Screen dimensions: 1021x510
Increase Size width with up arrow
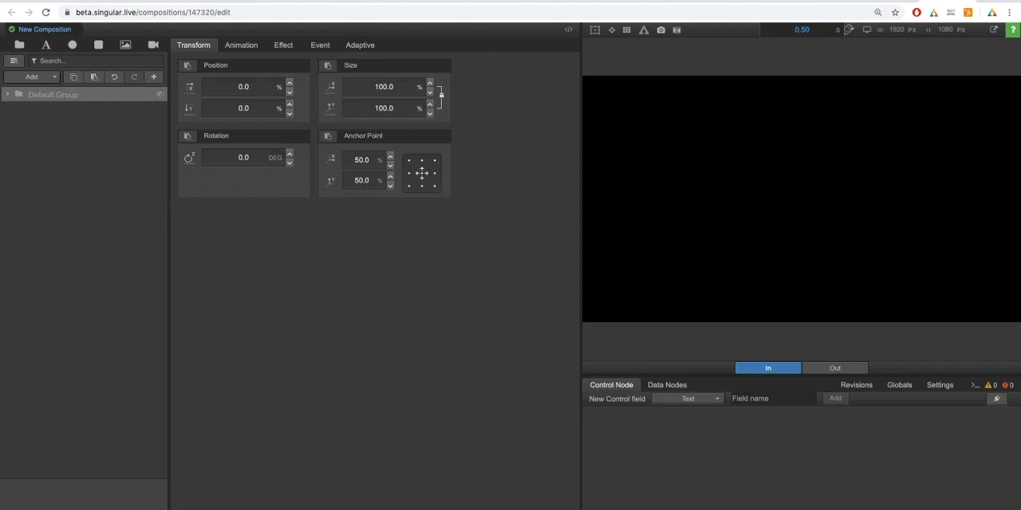(430, 83)
